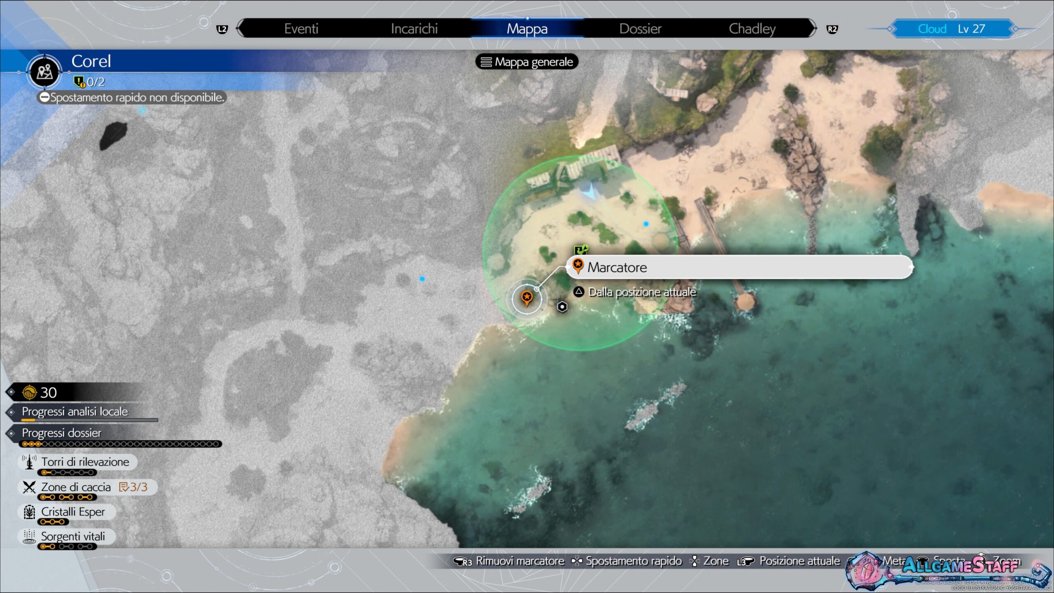Click the L3 stick icon
The height and width of the screenshot is (593, 1054).
click(x=746, y=562)
